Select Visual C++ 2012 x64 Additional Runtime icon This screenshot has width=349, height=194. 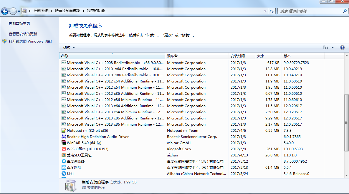[64, 81]
